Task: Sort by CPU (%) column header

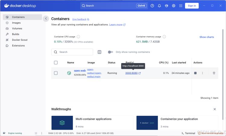Action: coord(164,63)
